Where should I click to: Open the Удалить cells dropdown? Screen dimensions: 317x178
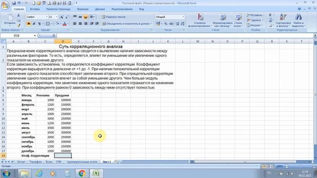coord(255,20)
